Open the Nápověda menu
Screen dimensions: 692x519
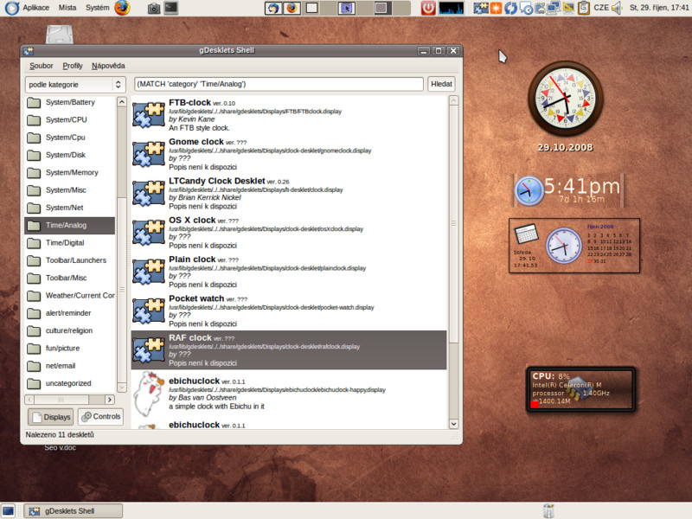pyautogui.click(x=108, y=66)
